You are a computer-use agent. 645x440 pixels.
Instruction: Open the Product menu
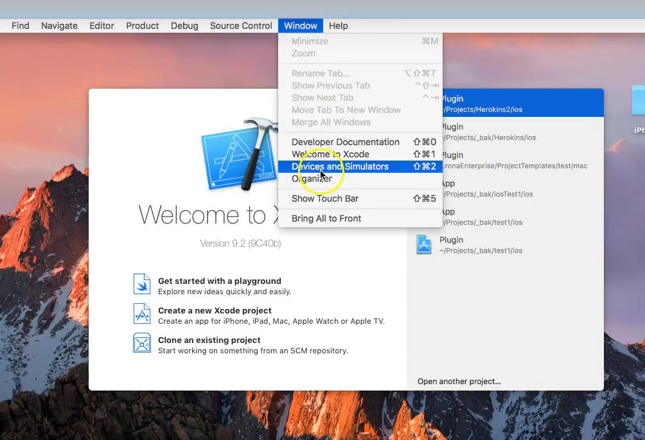tap(143, 26)
